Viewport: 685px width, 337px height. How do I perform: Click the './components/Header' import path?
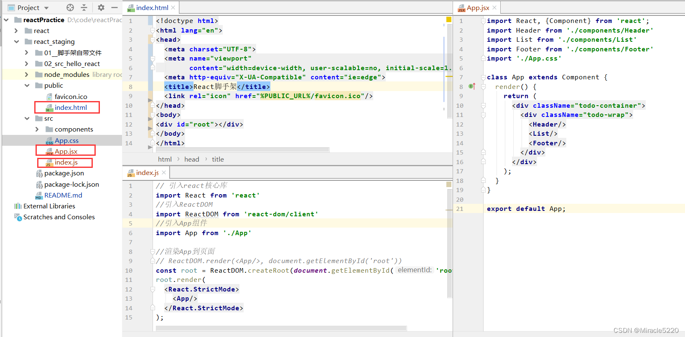[610, 30]
